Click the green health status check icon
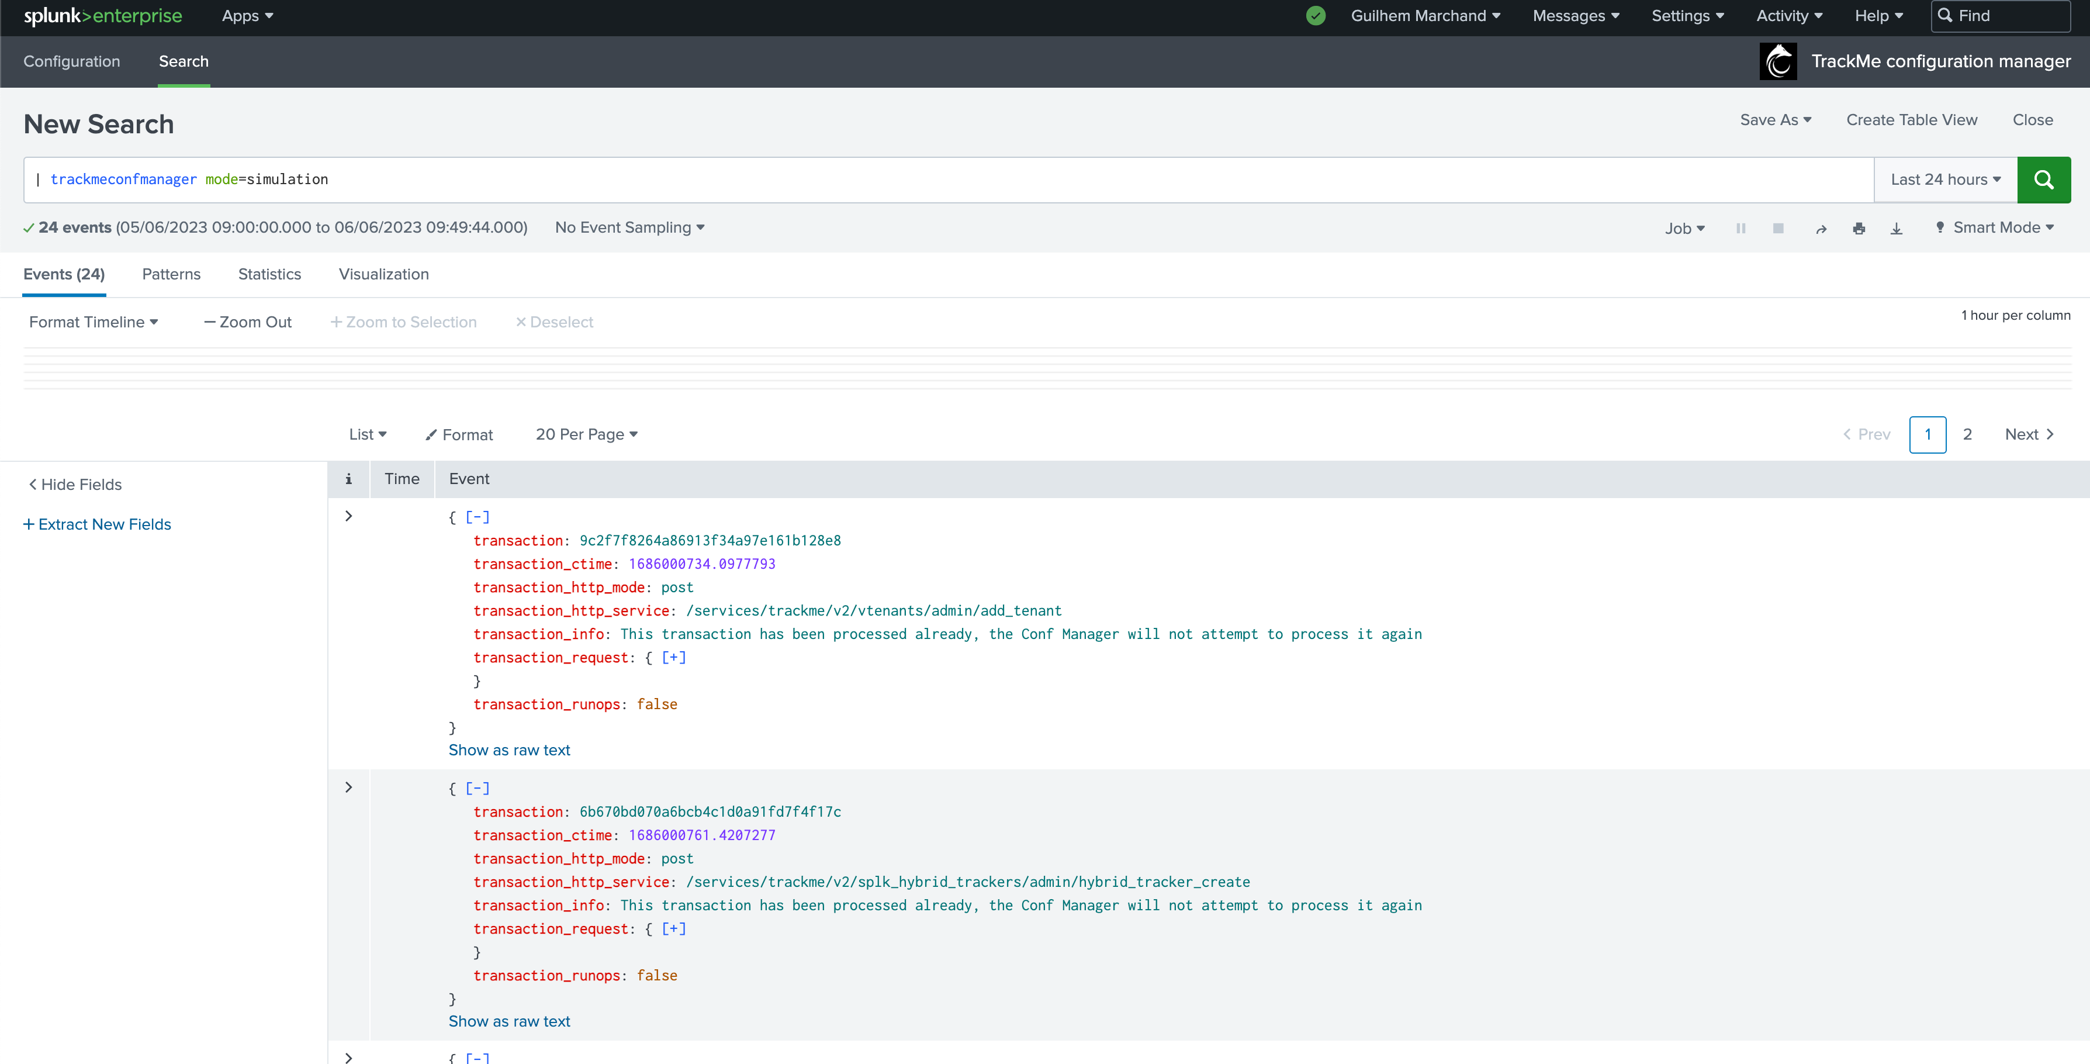This screenshot has width=2090, height=1064. [1316, 16]
